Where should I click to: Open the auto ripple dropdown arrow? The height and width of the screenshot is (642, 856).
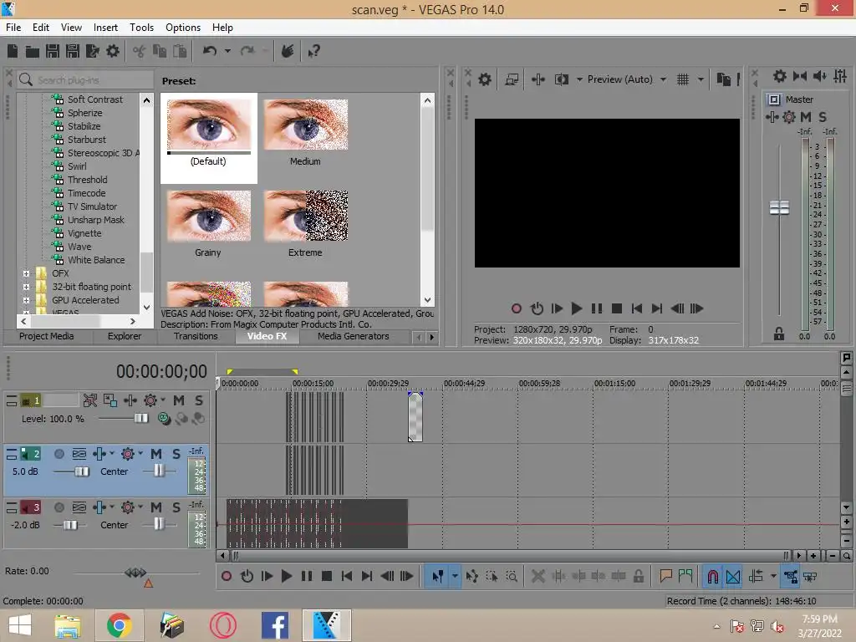coord(773,577)
